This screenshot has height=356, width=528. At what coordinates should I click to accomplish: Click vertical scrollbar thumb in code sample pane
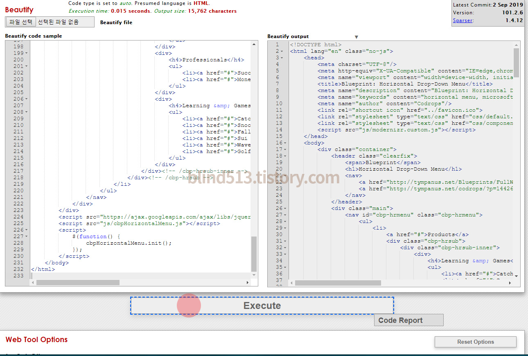click(x=254, y=254)
